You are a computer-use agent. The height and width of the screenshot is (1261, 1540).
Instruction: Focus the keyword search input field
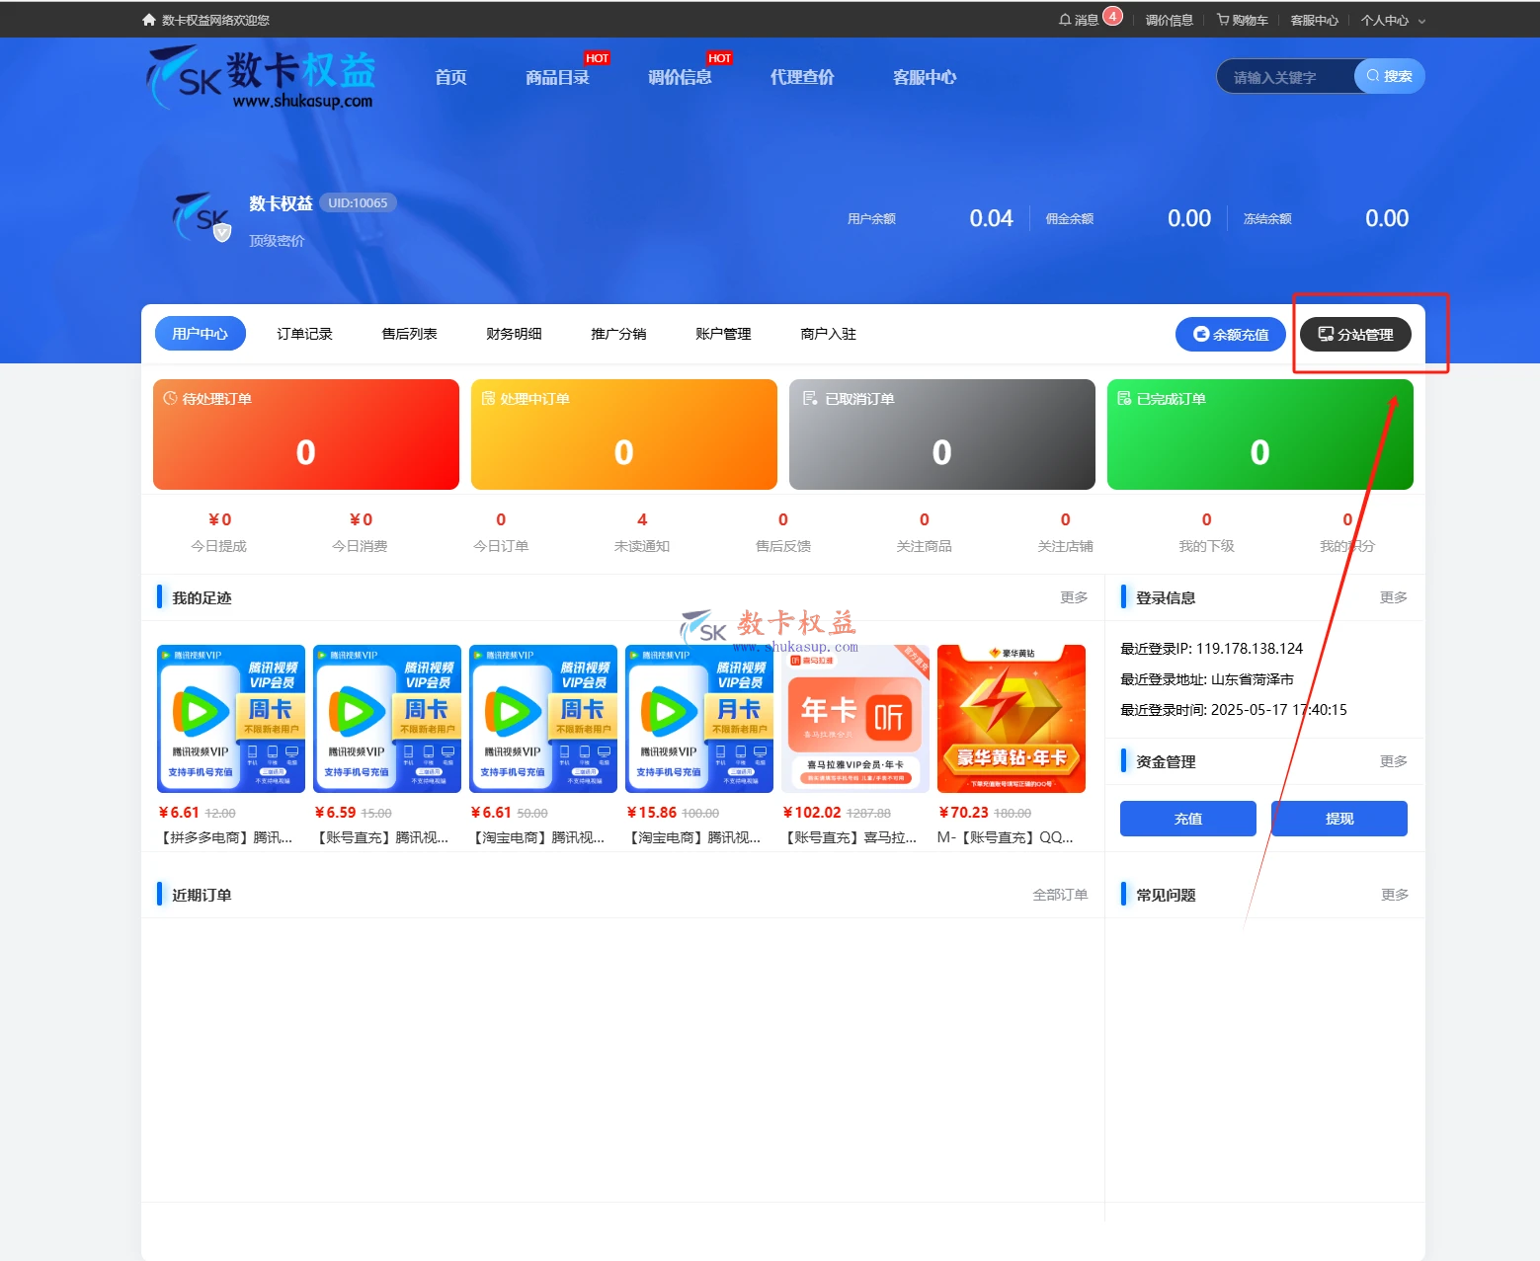1286,77
